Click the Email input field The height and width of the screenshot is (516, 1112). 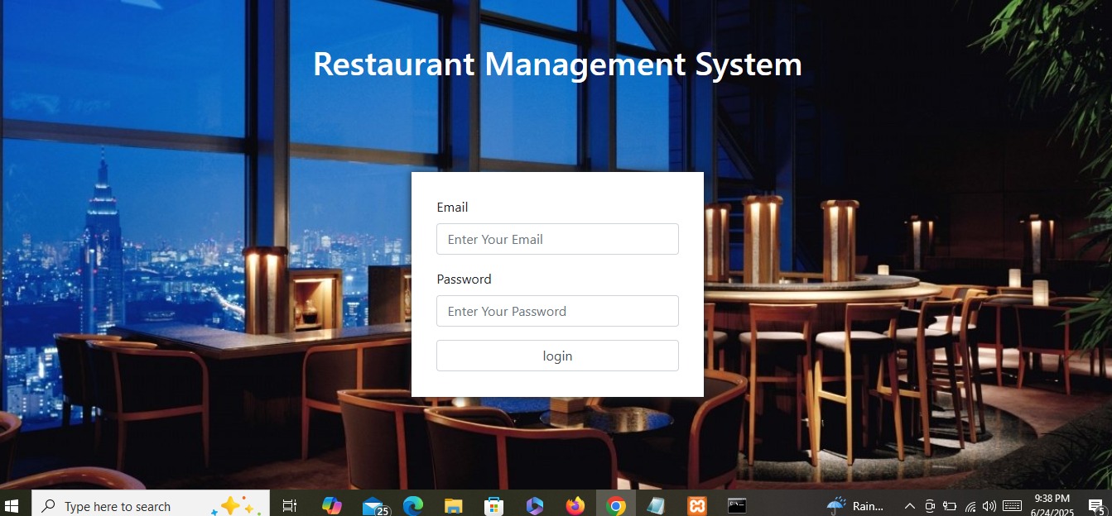(x=557, y=239)
